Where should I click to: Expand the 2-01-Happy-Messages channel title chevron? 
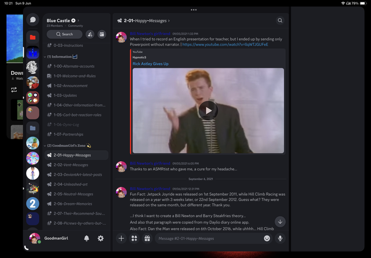tap(169, 21)
